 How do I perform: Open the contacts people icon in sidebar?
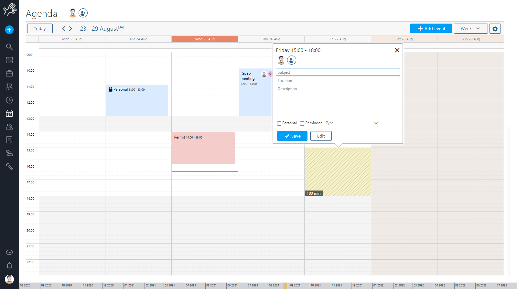(x=9, y=127)
